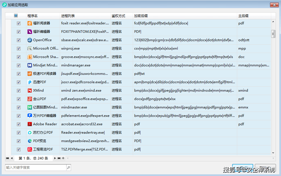The image size is (281, 176).
Task: Select the red XMind icon
Action: click(x=30, y=91)
